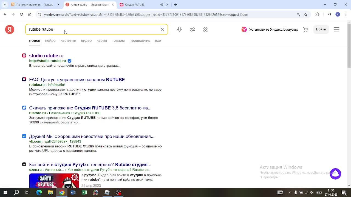
Task: Switch to the нейро tab
Action: pos(50,40)
